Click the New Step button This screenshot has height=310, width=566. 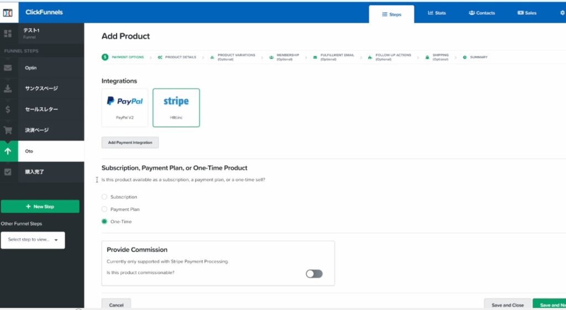(40, 207)
